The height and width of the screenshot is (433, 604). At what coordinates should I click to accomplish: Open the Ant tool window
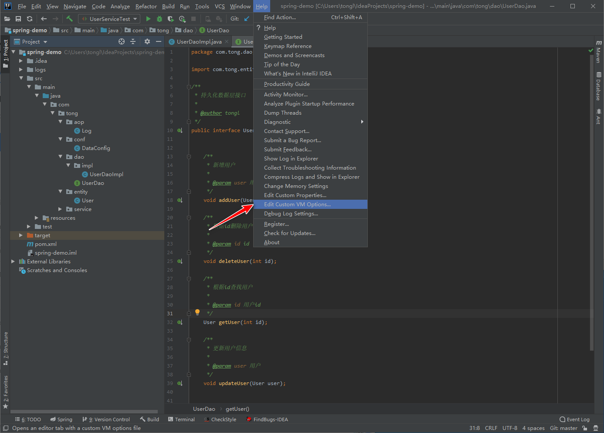pos(599,116)
